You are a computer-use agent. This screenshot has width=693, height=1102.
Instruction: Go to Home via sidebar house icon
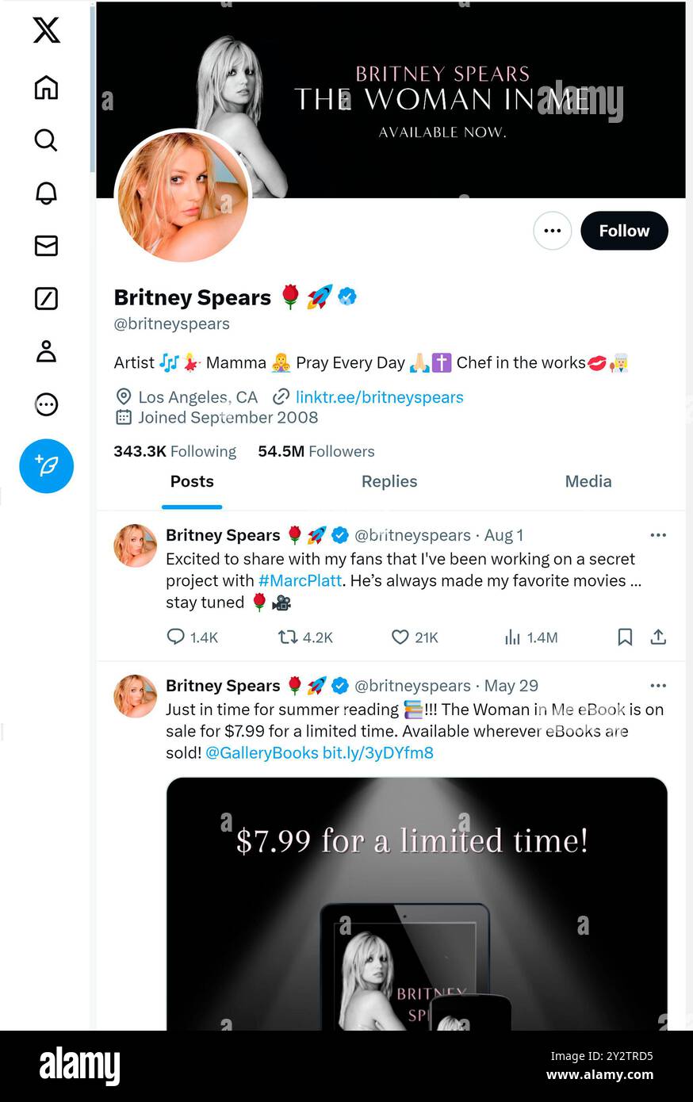pos(46,87)
